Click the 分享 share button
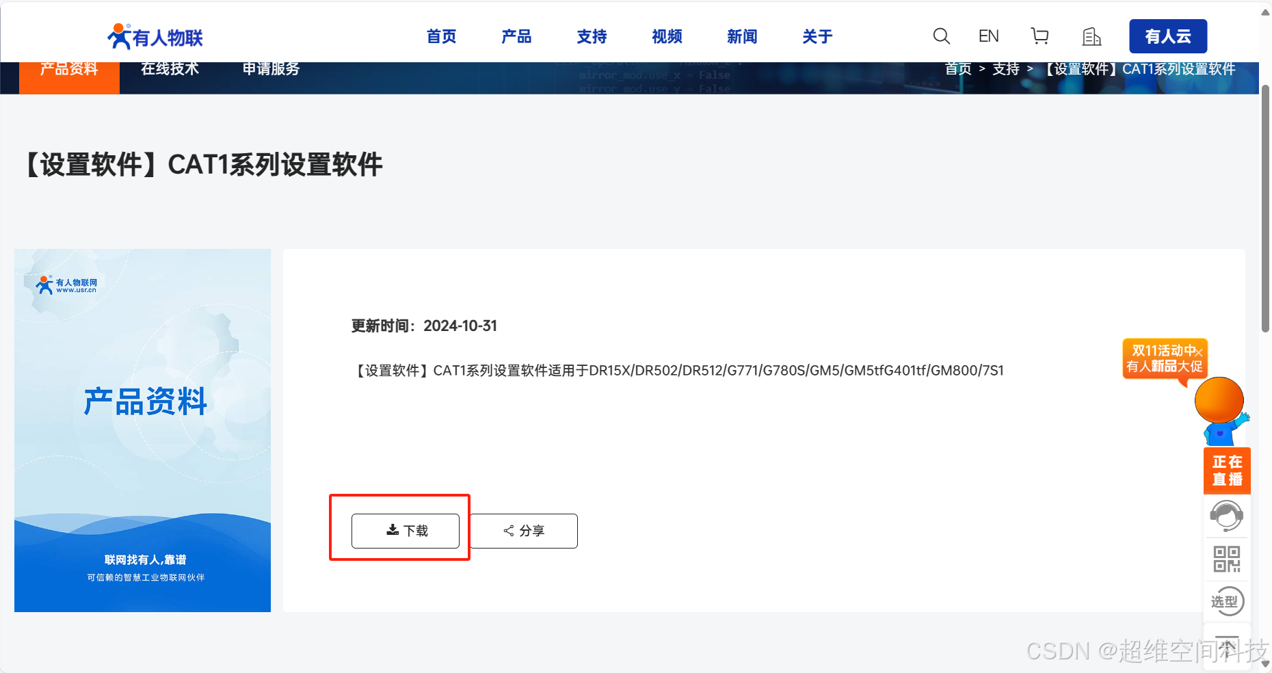Screen dimensions: 1272x673 tap(524, 531)
